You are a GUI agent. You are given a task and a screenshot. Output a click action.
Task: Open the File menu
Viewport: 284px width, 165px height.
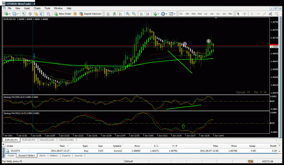click(10, 8)
